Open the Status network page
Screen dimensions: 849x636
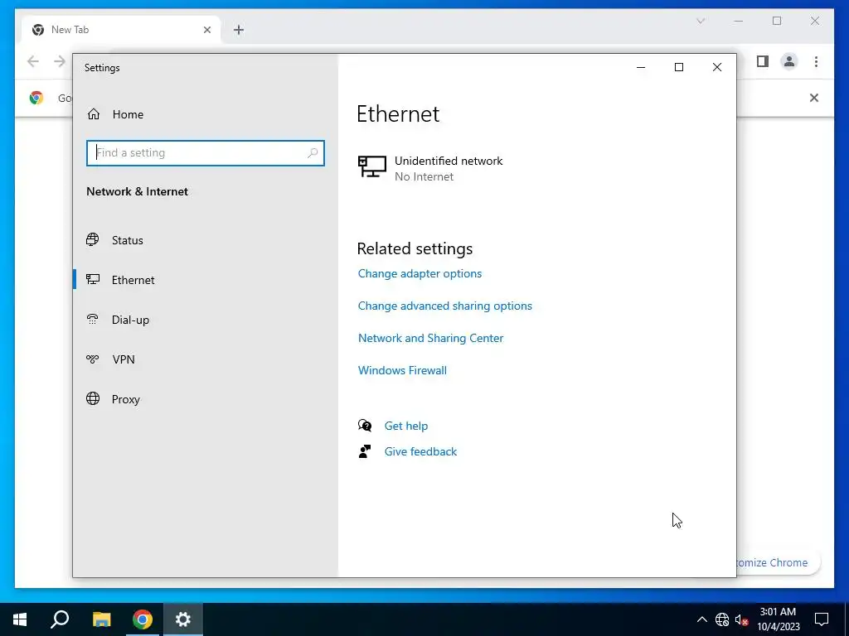(x=127, y=240)
